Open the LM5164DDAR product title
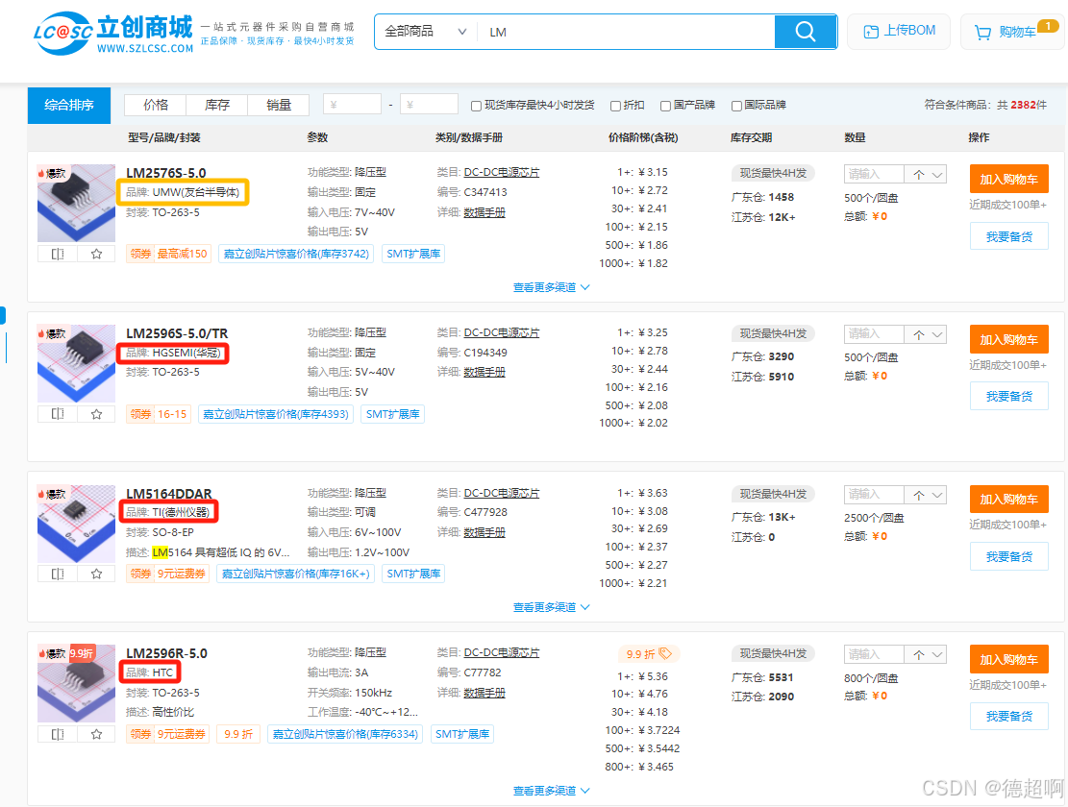Viewport: 1068px width, 807px height. click(169, 493)
